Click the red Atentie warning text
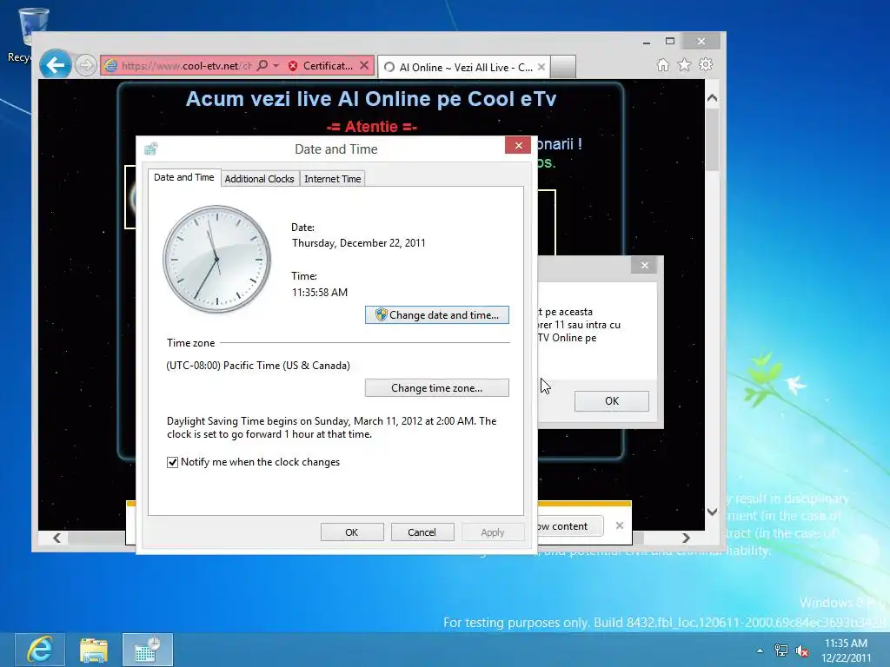The image size is (890, 667). (372, 127)
